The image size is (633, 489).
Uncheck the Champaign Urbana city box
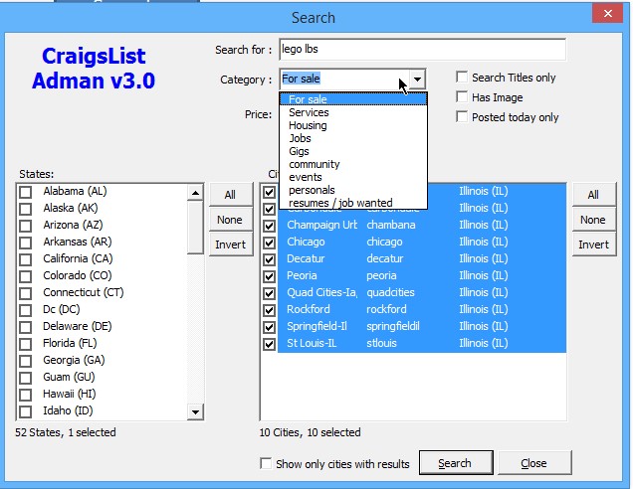click(270, 226)
